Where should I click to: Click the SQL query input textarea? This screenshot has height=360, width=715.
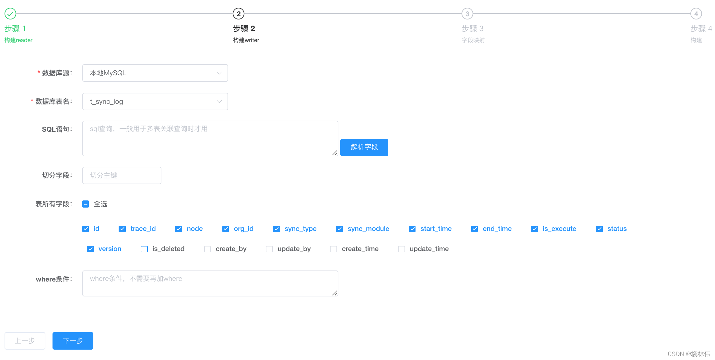point(210,138)
